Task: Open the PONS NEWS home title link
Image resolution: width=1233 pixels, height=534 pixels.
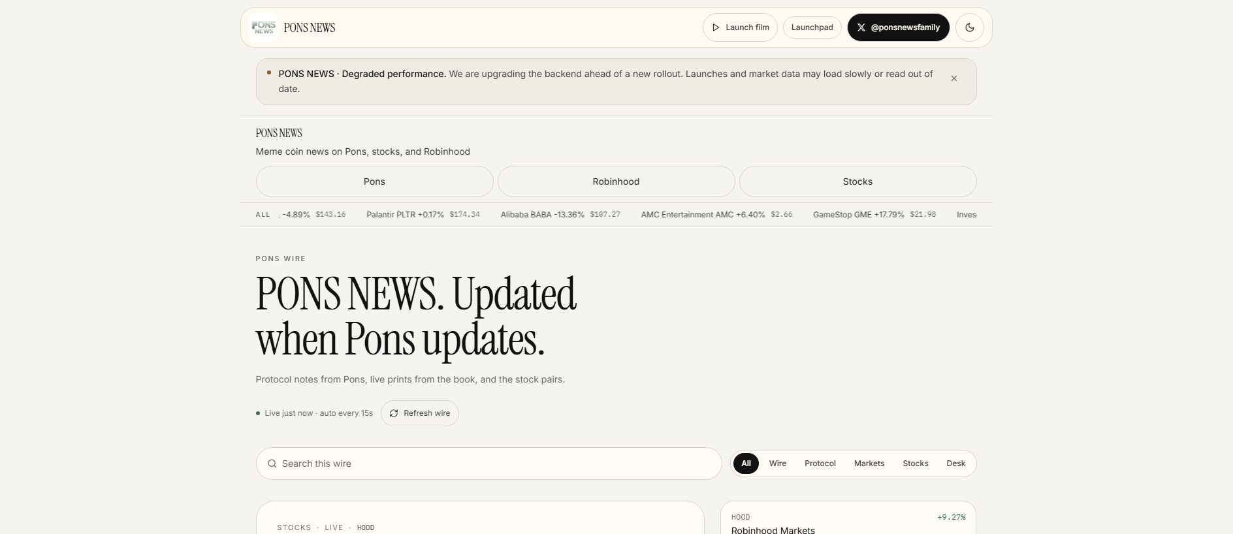Action: pyautogui.click(x=309, y=27)
